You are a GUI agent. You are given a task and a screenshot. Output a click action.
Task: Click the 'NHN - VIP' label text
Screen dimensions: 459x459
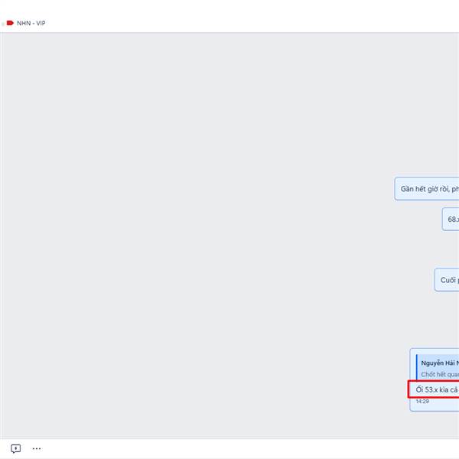[x=31, y=23]
